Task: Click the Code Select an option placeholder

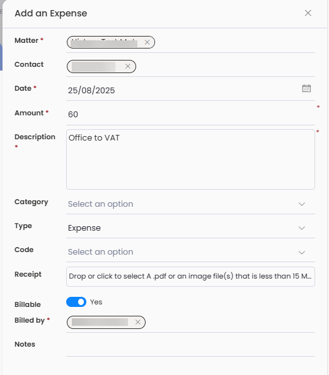Action: point(100,252)
